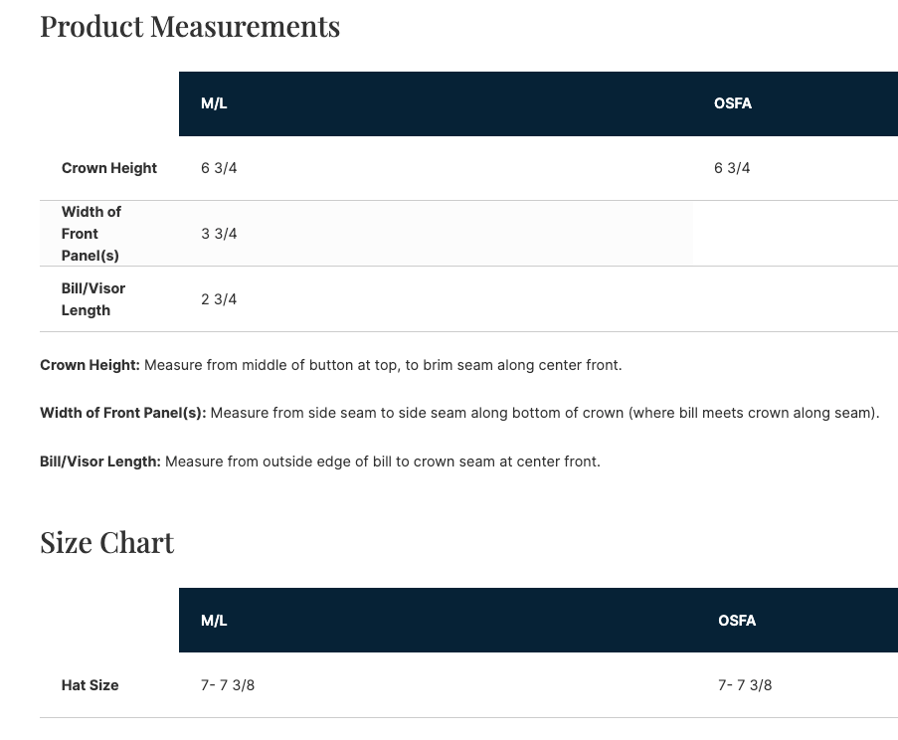Click the M/L Crown Height value 6 3/4

click(219, 168)
